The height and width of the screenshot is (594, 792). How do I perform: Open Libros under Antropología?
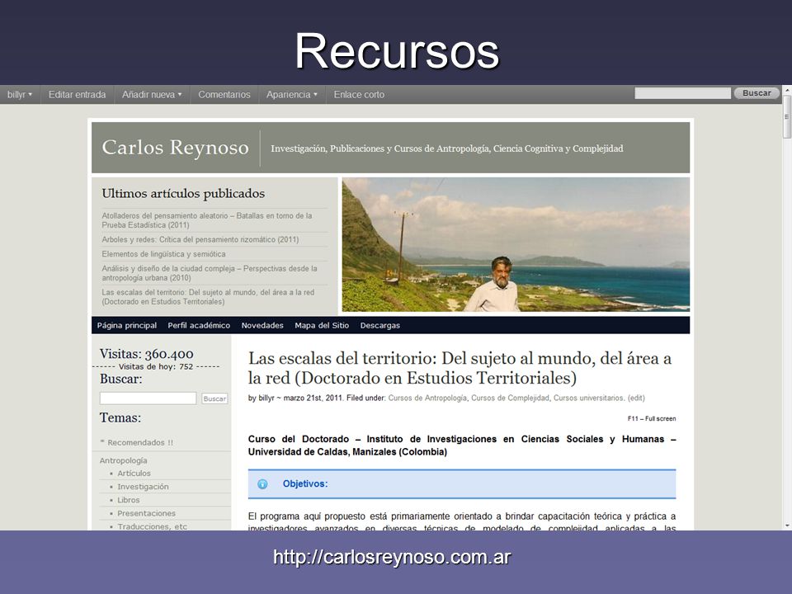point(129,500)
